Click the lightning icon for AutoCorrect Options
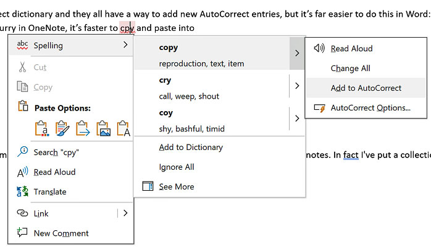This screenshot has height=250, width=431. [x=319, y=108]
